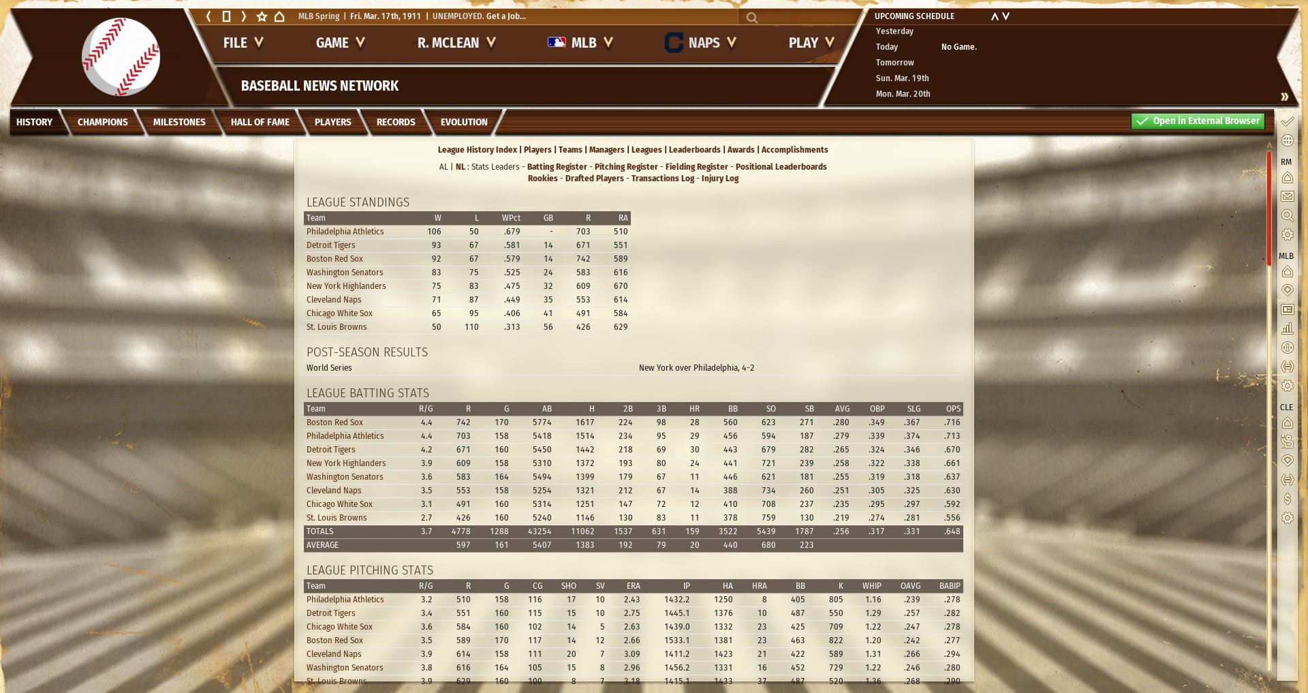The height and width of the screenshot is (693, 1308).
Task: Open the EVOLUTION tab
Action: point(464,122)
